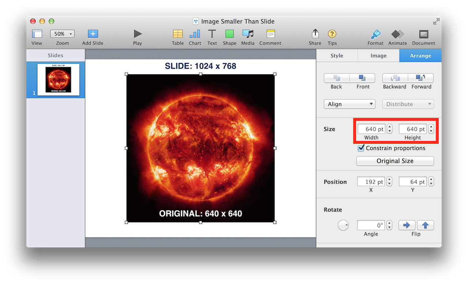Open the Distribute dropdown
Image resolution: width=468 pixels, height=284 pixels.
point(408,104)
